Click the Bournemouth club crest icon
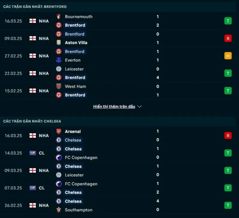Viewport: 239px width, 218px height. [59, 17]
